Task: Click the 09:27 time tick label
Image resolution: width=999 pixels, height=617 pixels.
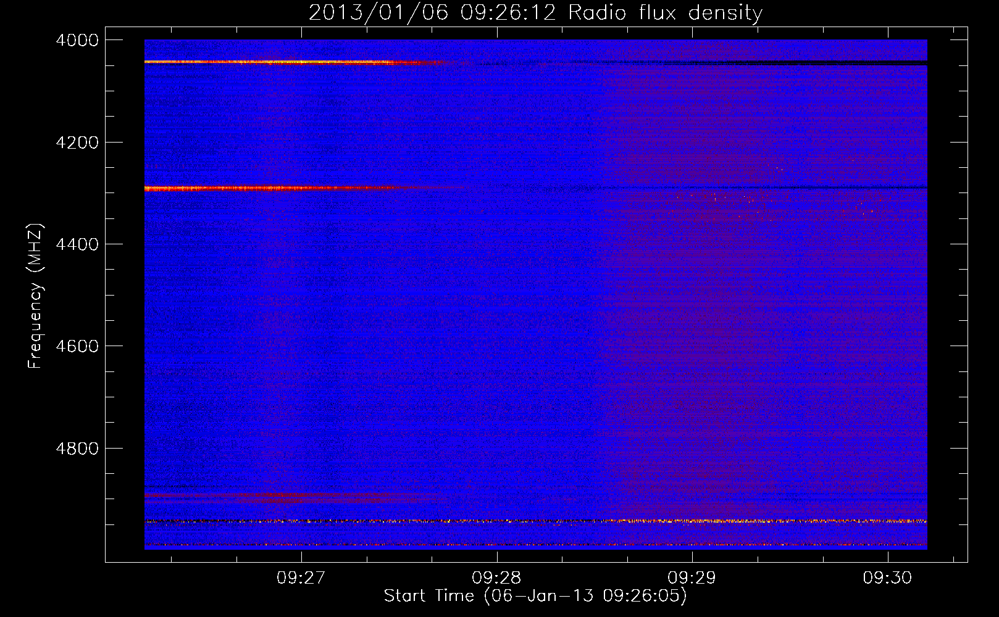Action: (301, 578)
